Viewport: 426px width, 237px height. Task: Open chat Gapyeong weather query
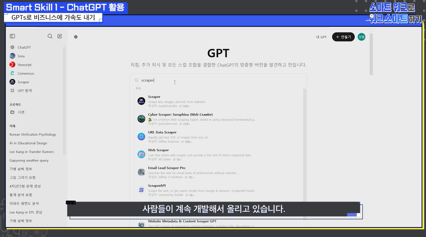[x=29, y=161]
